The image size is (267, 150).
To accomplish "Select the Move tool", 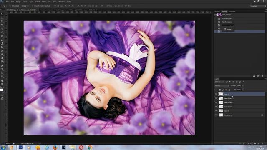I will 2,14.
